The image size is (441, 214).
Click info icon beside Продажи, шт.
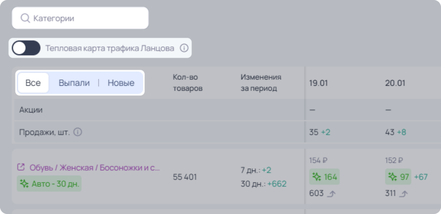point(78,132)
